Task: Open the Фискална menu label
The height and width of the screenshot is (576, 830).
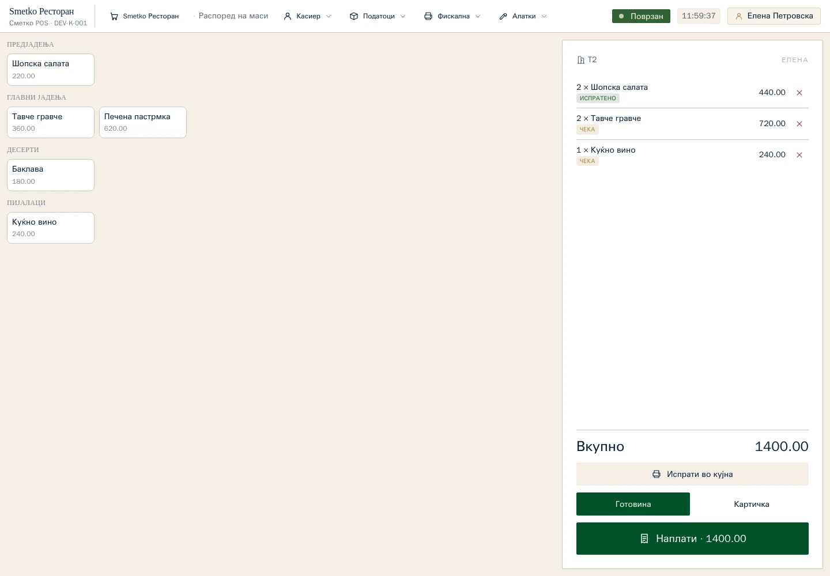Action: tap(454, 16)
